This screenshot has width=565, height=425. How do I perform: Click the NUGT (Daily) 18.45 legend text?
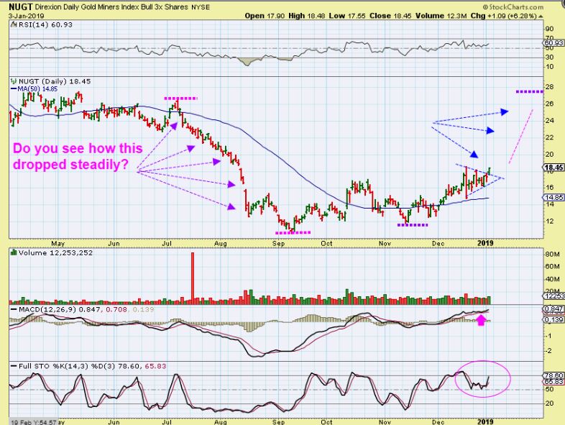click(x=55, y=81)
